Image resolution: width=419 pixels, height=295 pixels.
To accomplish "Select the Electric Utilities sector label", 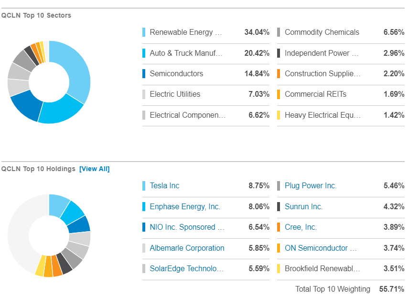I will pos(175,94).
